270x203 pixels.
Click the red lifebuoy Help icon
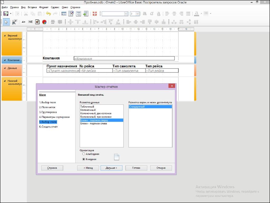[95, 13]
